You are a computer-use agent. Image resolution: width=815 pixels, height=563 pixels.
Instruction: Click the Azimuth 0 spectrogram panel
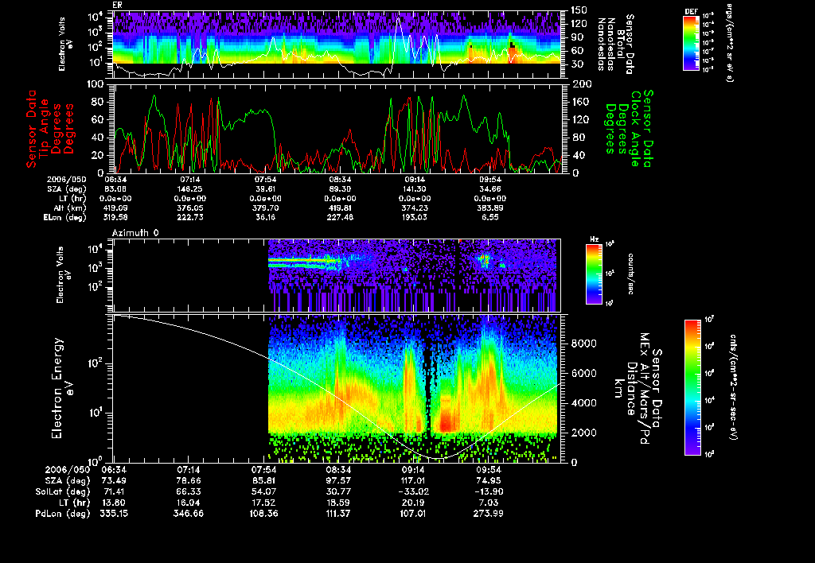pos(337,275)
